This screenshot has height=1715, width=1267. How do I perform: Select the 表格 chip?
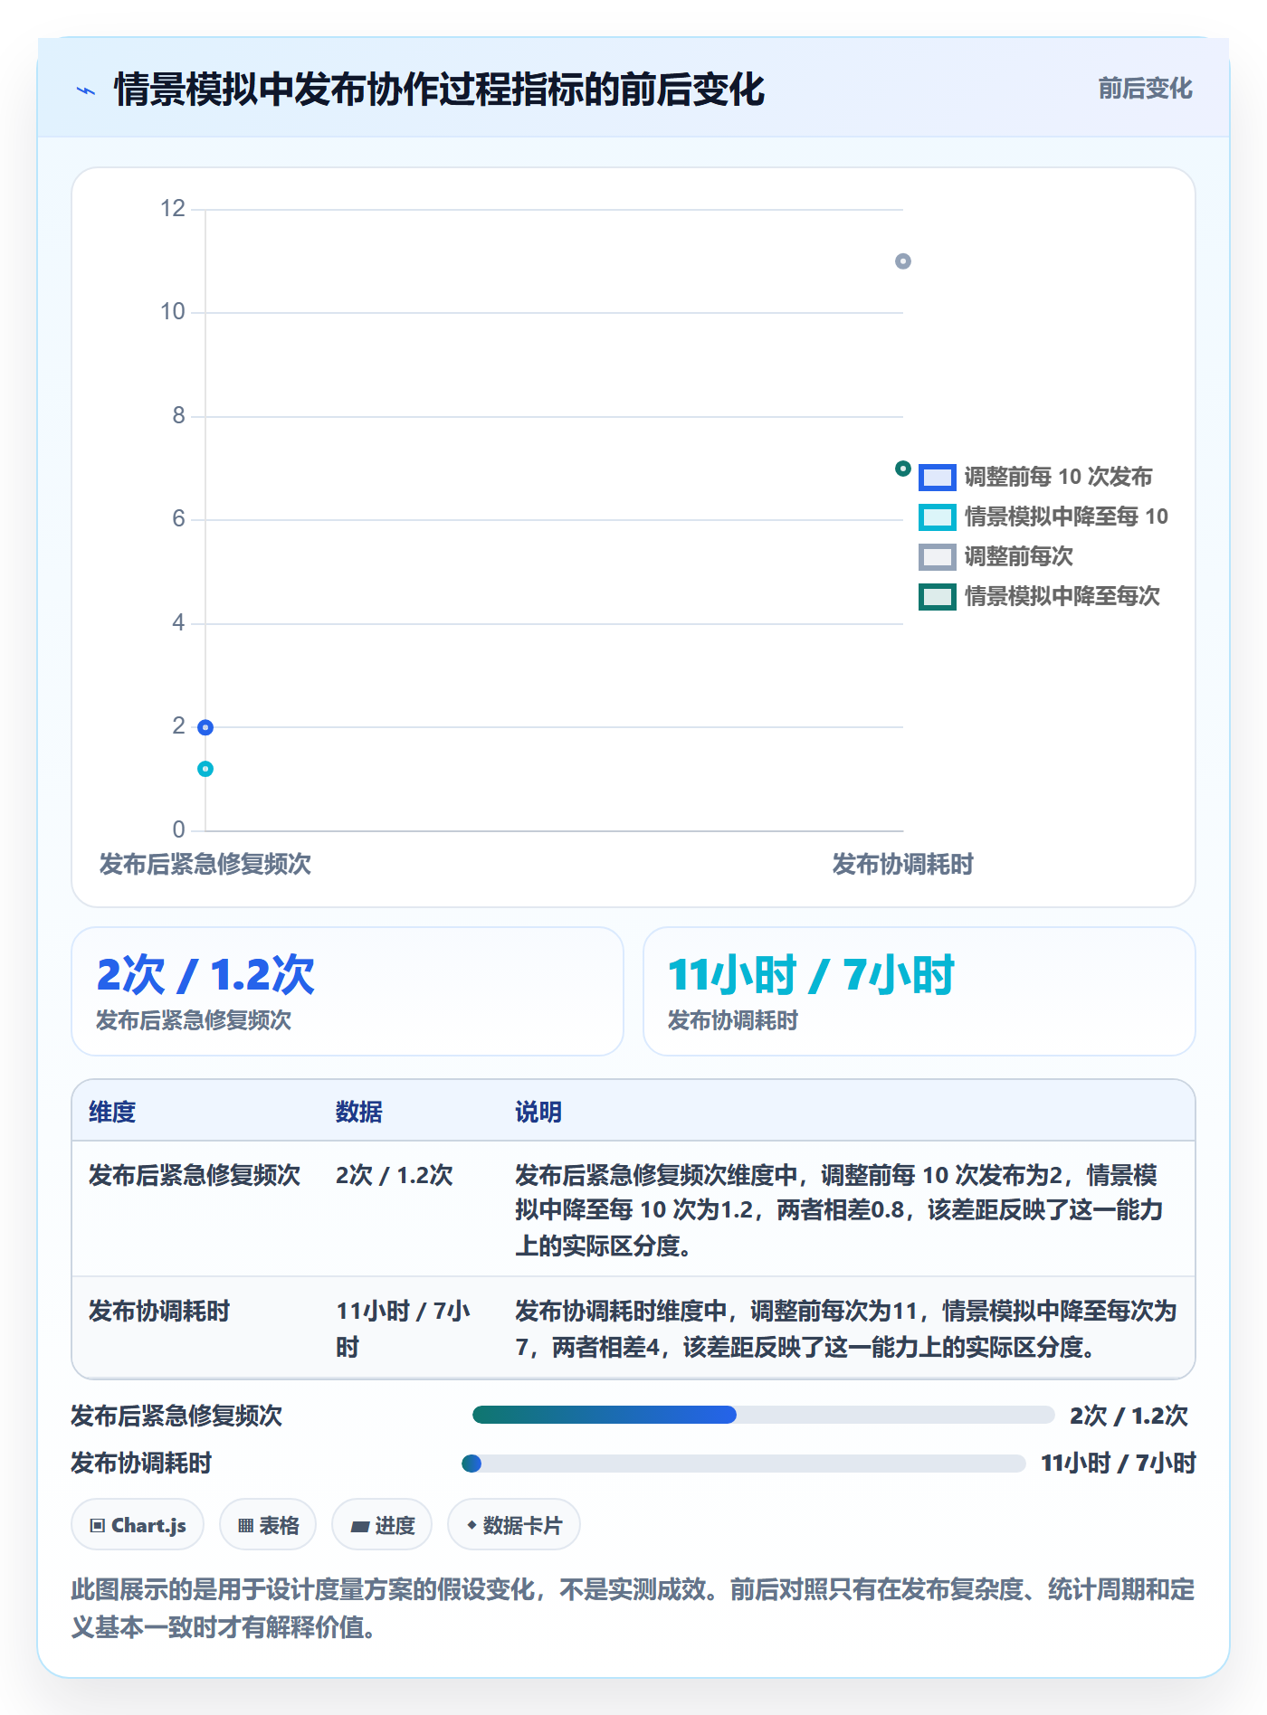268,1525
